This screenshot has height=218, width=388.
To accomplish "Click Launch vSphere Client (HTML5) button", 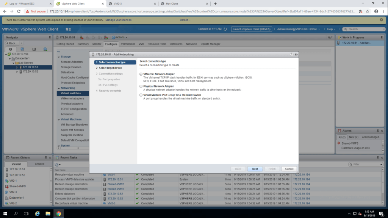I will click(x=252, y=29).
